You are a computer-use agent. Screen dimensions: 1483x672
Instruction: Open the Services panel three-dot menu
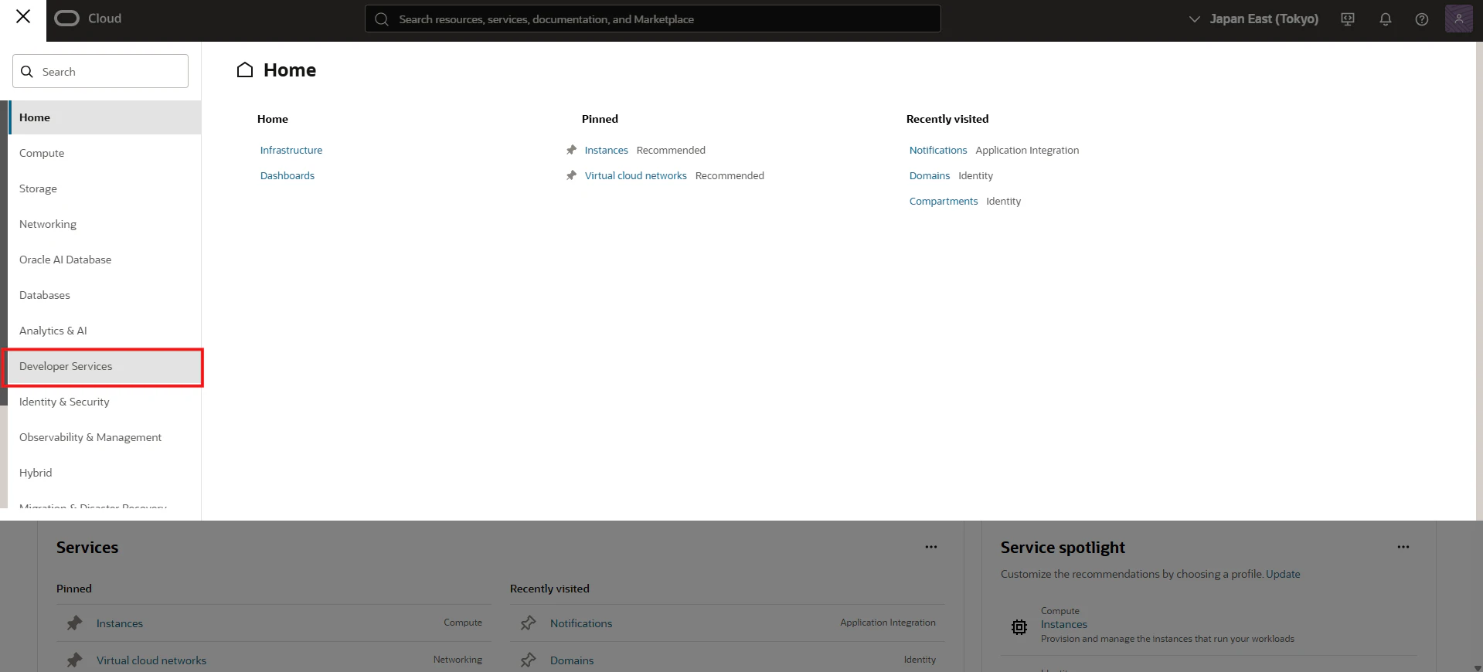pos(931,547)
